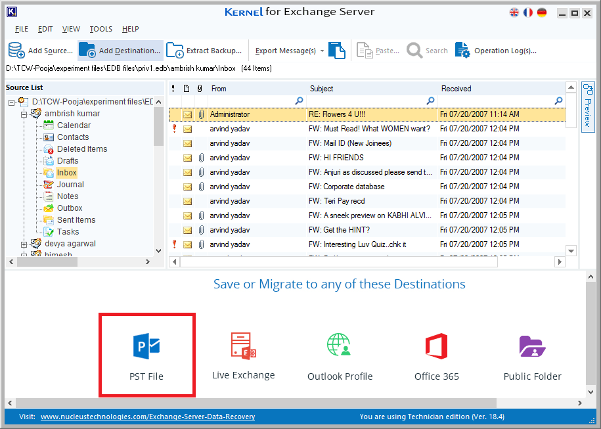Switch language to French flag
This screenshot has width=601, height=429.
[x=528, y=12]
